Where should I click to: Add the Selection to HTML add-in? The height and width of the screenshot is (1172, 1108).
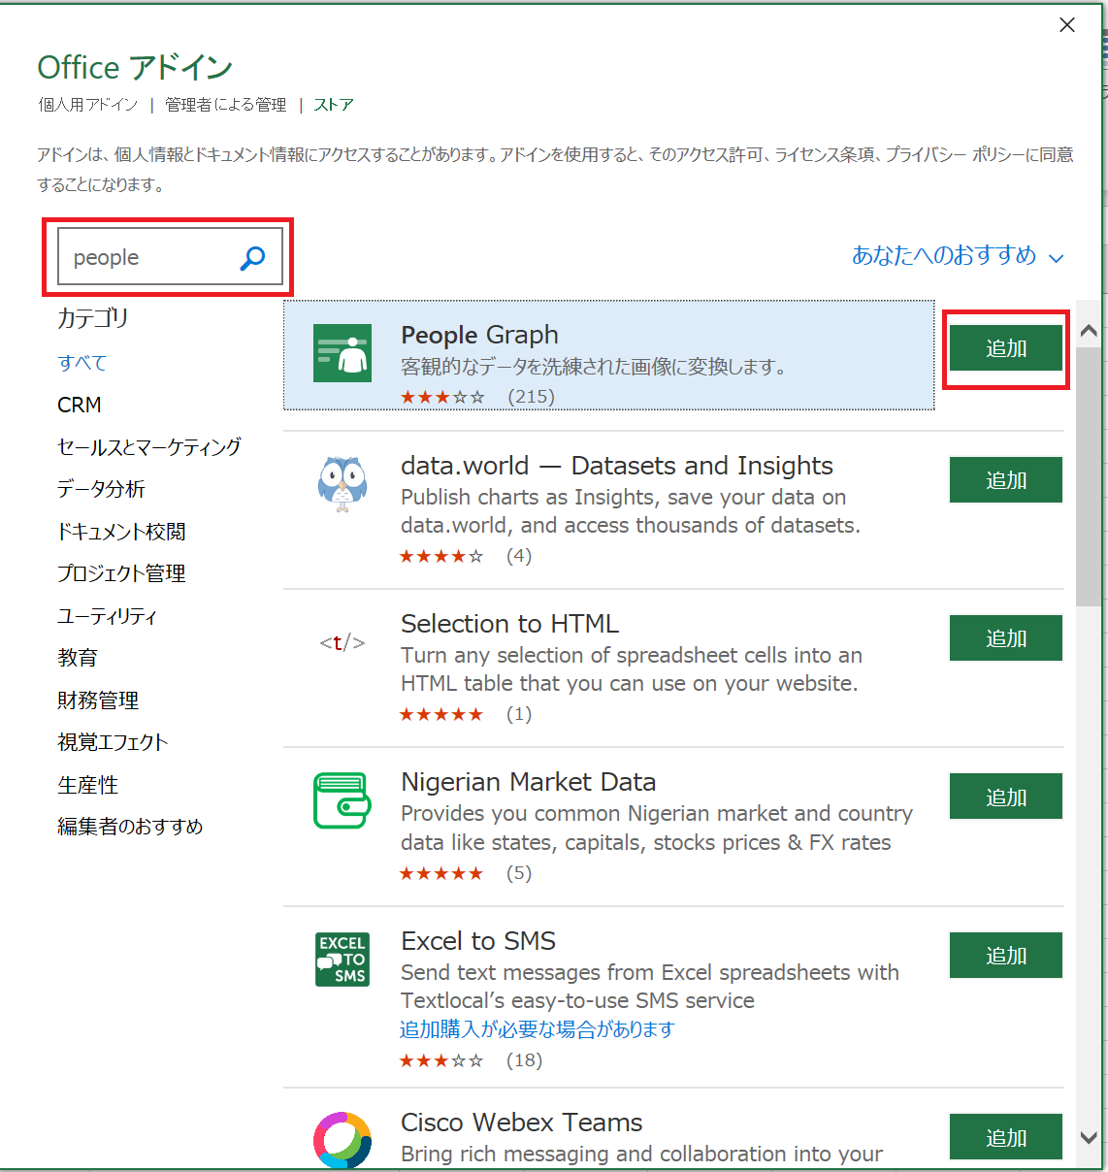click(1006, 638)
